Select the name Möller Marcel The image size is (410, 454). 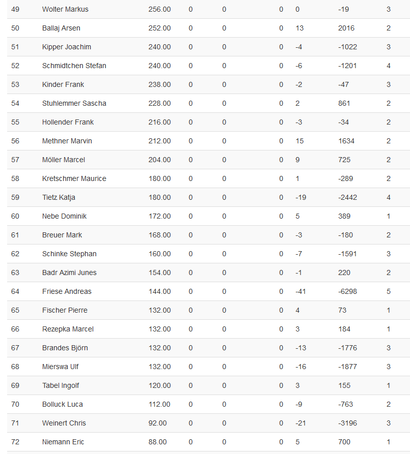(64, 160)
